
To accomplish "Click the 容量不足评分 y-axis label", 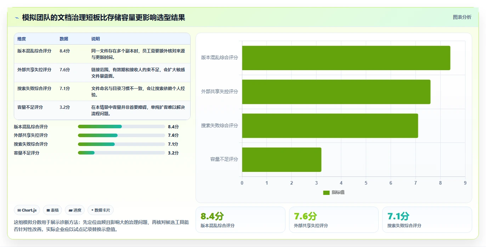I will click(x=224, y=159).
